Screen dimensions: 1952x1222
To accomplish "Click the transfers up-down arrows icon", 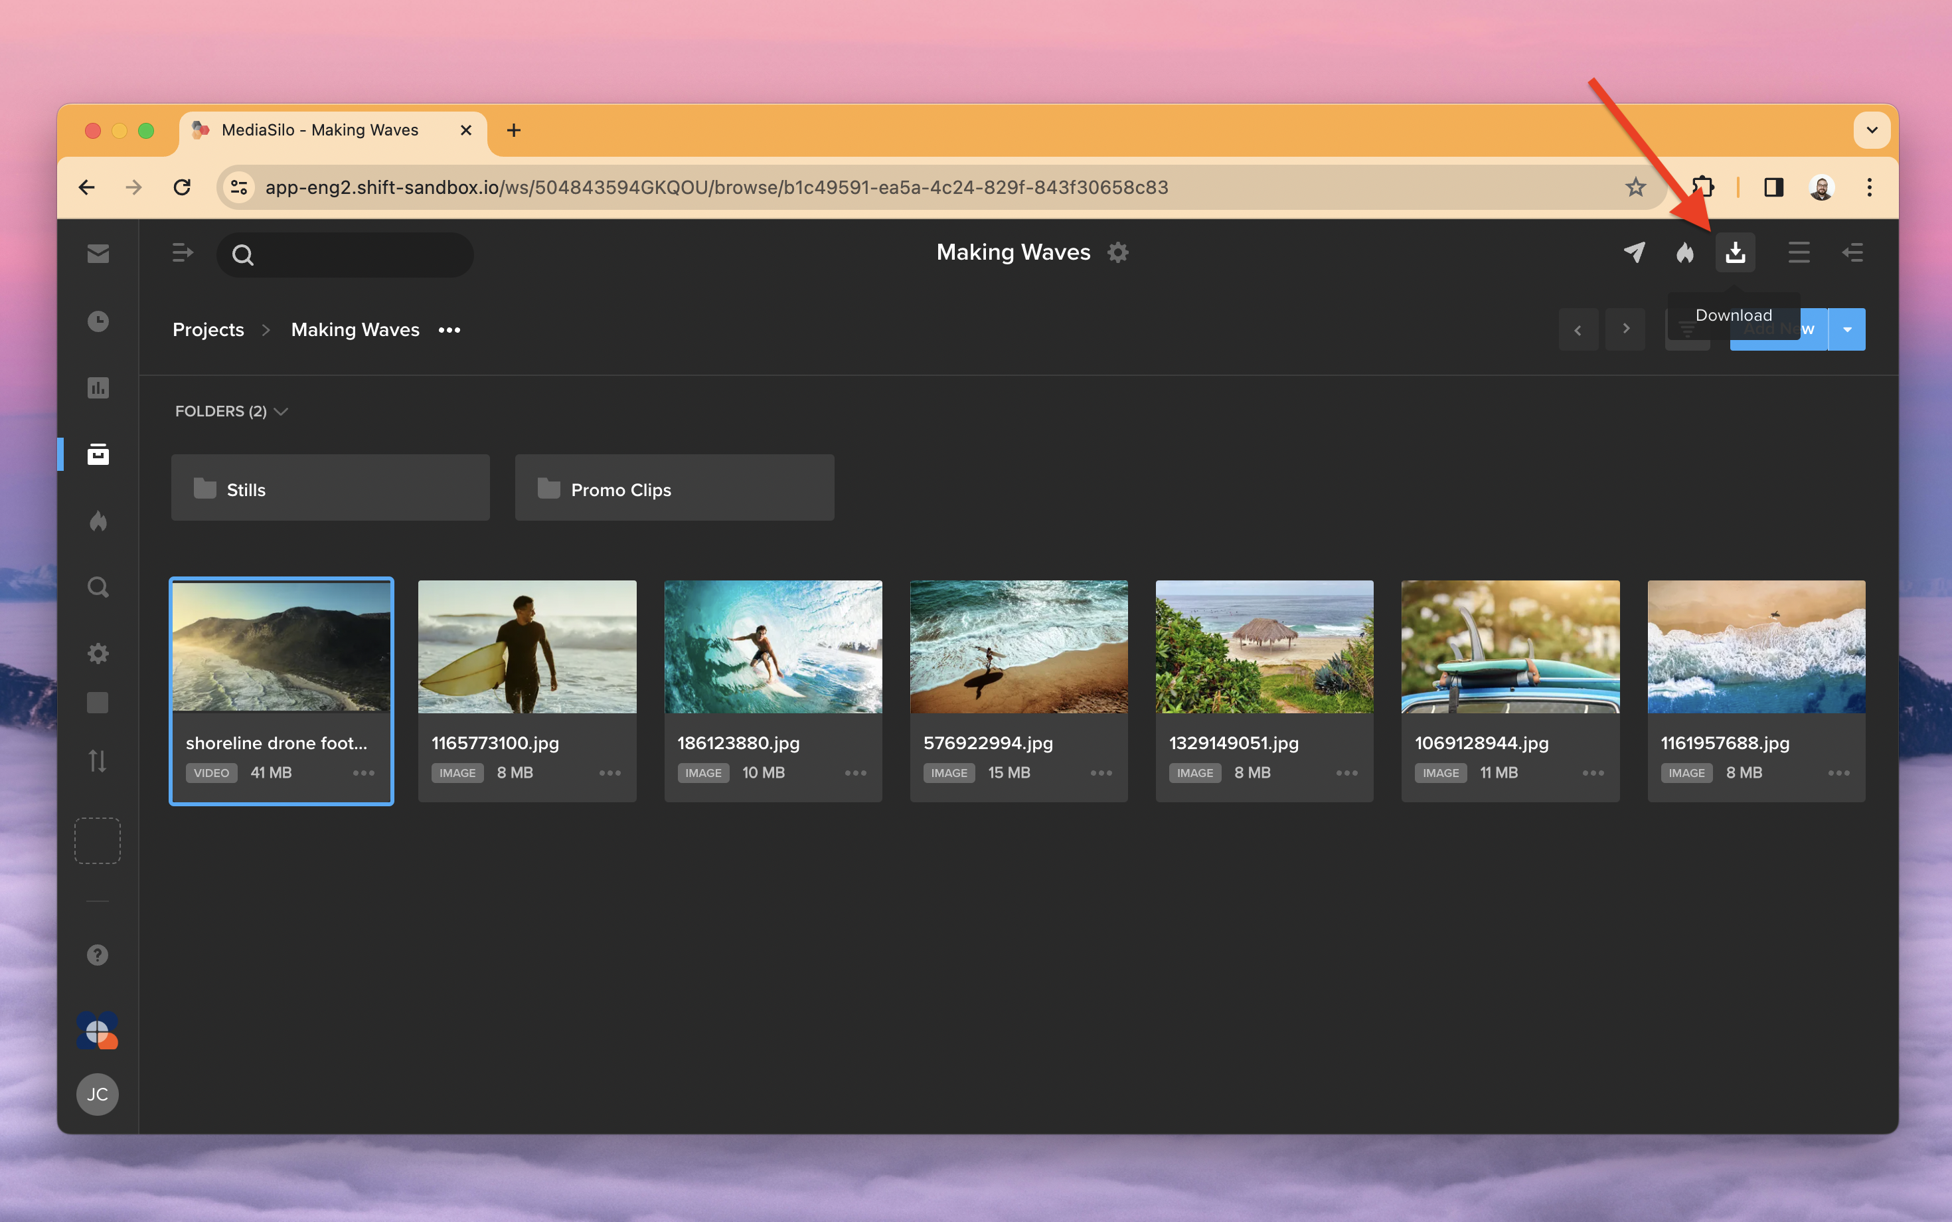I will click(x=98, y=760).
